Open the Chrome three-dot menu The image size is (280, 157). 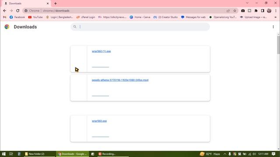click(276, 10)
